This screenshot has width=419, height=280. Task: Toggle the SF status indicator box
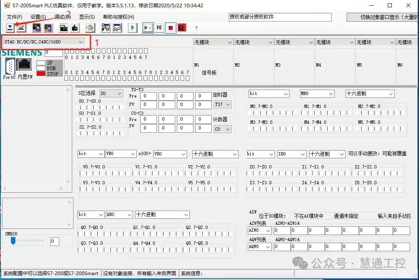point(41,63)
